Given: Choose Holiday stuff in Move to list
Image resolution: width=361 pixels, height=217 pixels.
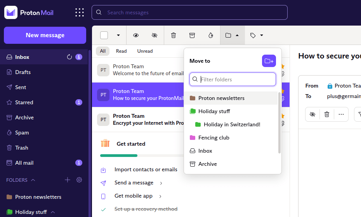Looking at the screenshot, I should [x=231, y=111].
